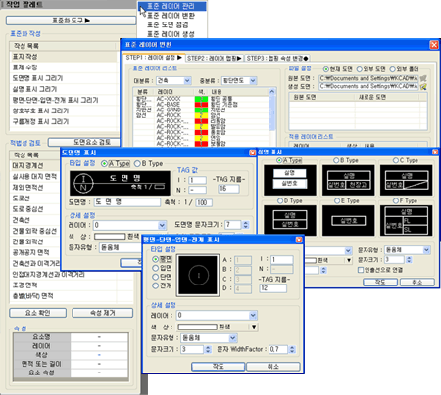The image size is (441, 395).
Task: Click browse icon next to 원본 도면 path
Action: (423, 78)
